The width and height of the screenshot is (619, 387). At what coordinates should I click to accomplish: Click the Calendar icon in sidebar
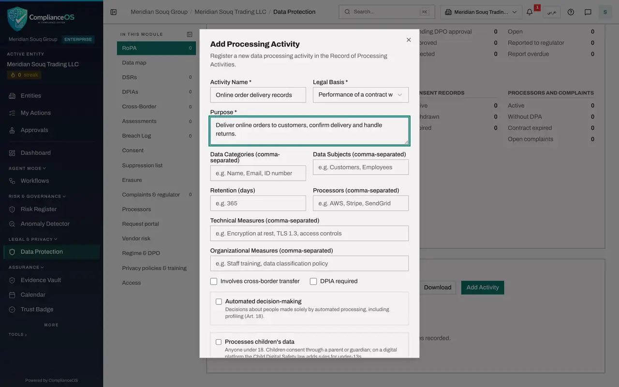coord(12,295)
